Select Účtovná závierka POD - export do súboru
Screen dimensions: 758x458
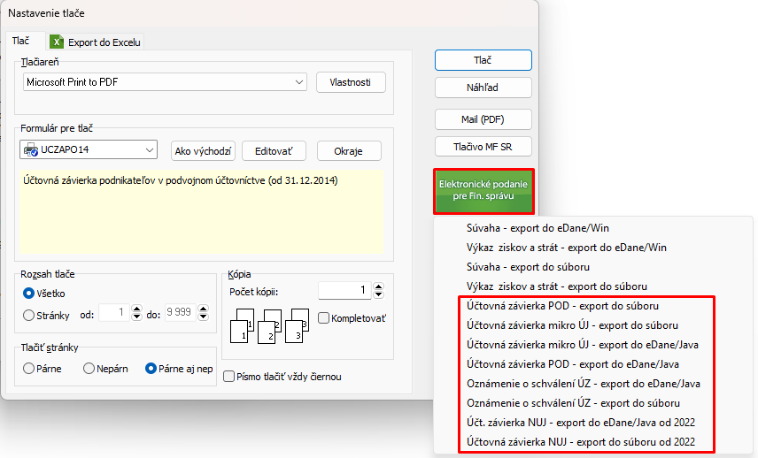click(x=562, y=305)
